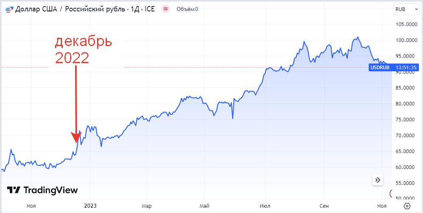The height and width of the screenshot is (213, 423).
Task: Click the US dollar flag symbol icon
Action: coord(9,9)
